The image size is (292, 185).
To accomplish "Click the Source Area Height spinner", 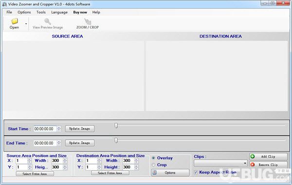I will coord(65,167).
